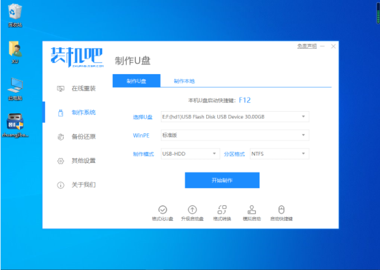
Task: Click the 格式化U盘 format icon
Action: click(162, 210)
